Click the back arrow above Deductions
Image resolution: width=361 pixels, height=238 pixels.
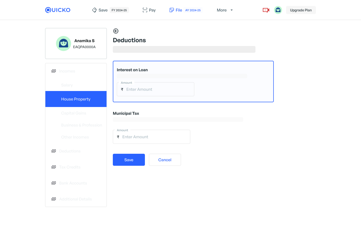tap(116, 31)
